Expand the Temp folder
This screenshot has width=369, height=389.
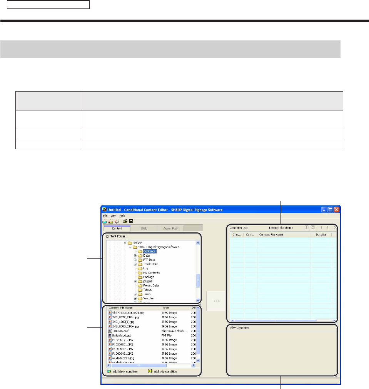pos(135,294)
